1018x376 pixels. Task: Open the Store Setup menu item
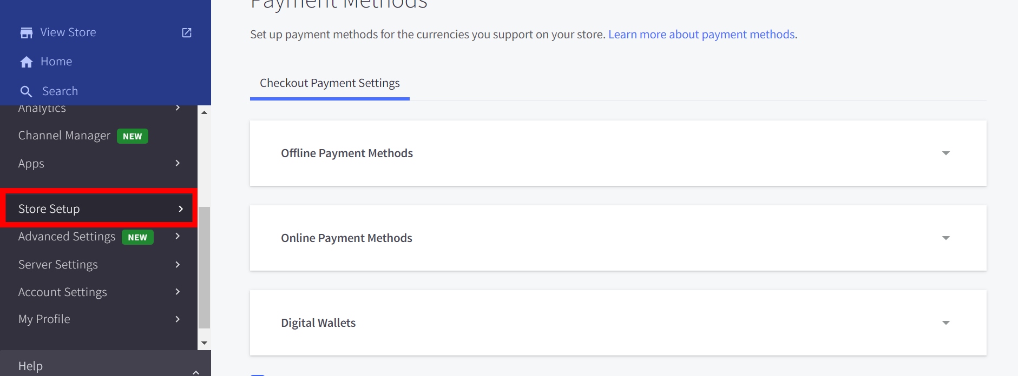[x=49, y=209]
